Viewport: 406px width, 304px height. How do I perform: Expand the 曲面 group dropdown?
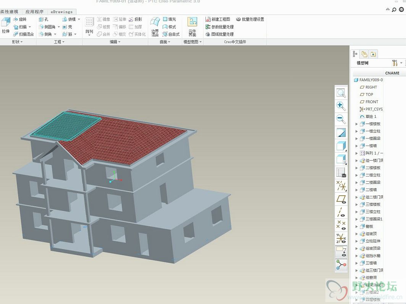tap(165, 42)
